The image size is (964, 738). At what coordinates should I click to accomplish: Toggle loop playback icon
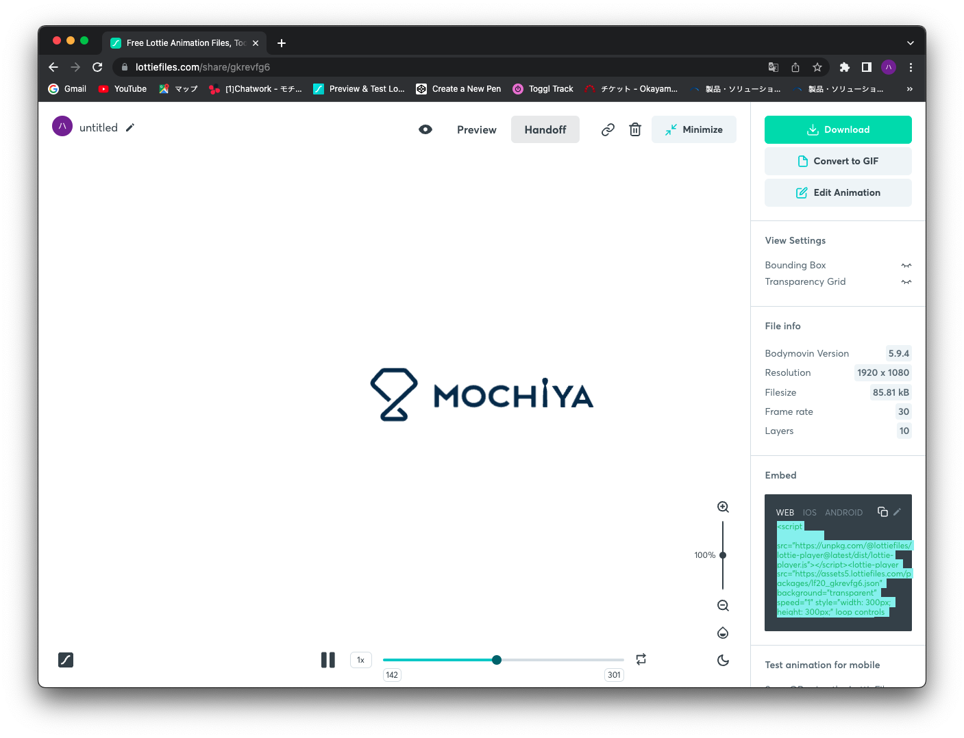pyautogui.click(x=641, y=659)
